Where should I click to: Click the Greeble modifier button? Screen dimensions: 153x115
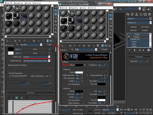coord(145,30)
